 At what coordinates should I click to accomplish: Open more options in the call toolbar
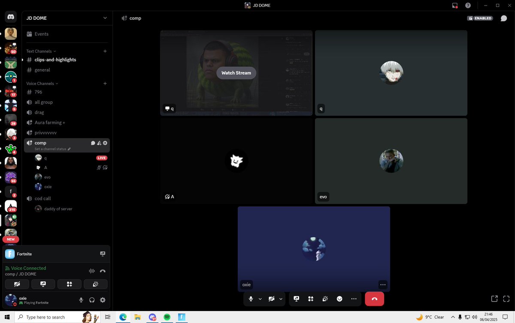(x=354, y=299)
